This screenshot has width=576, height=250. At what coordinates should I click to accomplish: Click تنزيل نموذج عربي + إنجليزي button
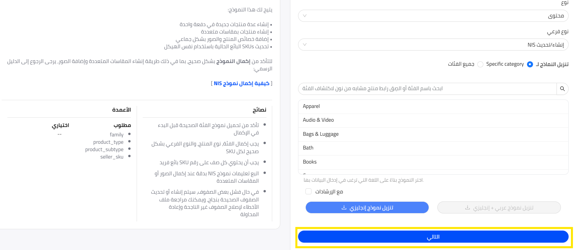click(499, 208)
